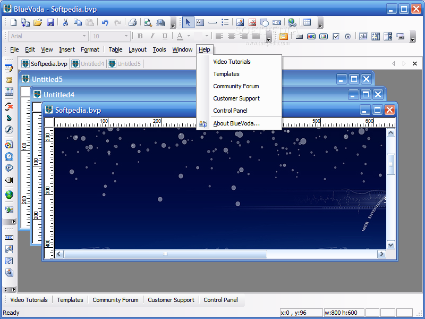Click the Flash icon in left sidebar

pyautogui.click(x=8, y=130)
